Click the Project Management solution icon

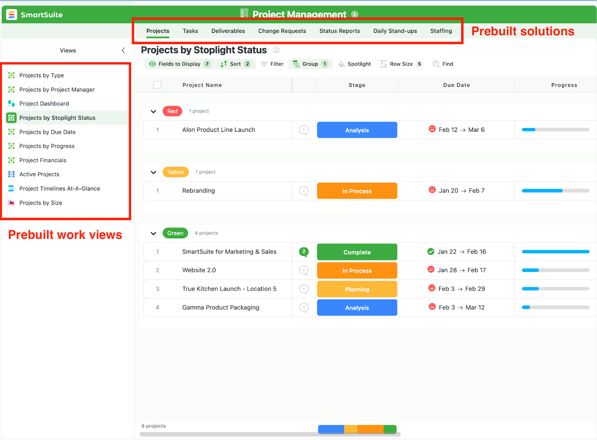(x=244, y=13)
